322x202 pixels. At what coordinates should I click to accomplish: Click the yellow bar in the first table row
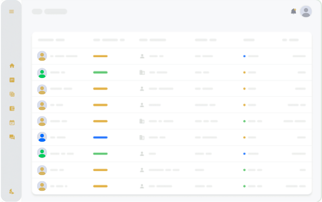click(100, 56)
